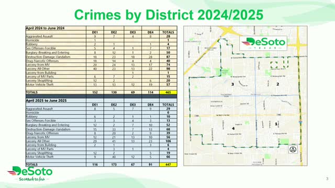The image size is (335, 188).
Task: Click the DE3 total value 67
Action: point(132,164)
